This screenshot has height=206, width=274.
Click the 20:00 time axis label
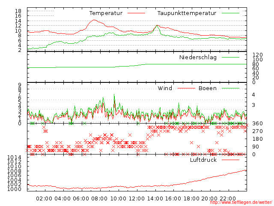209,199
